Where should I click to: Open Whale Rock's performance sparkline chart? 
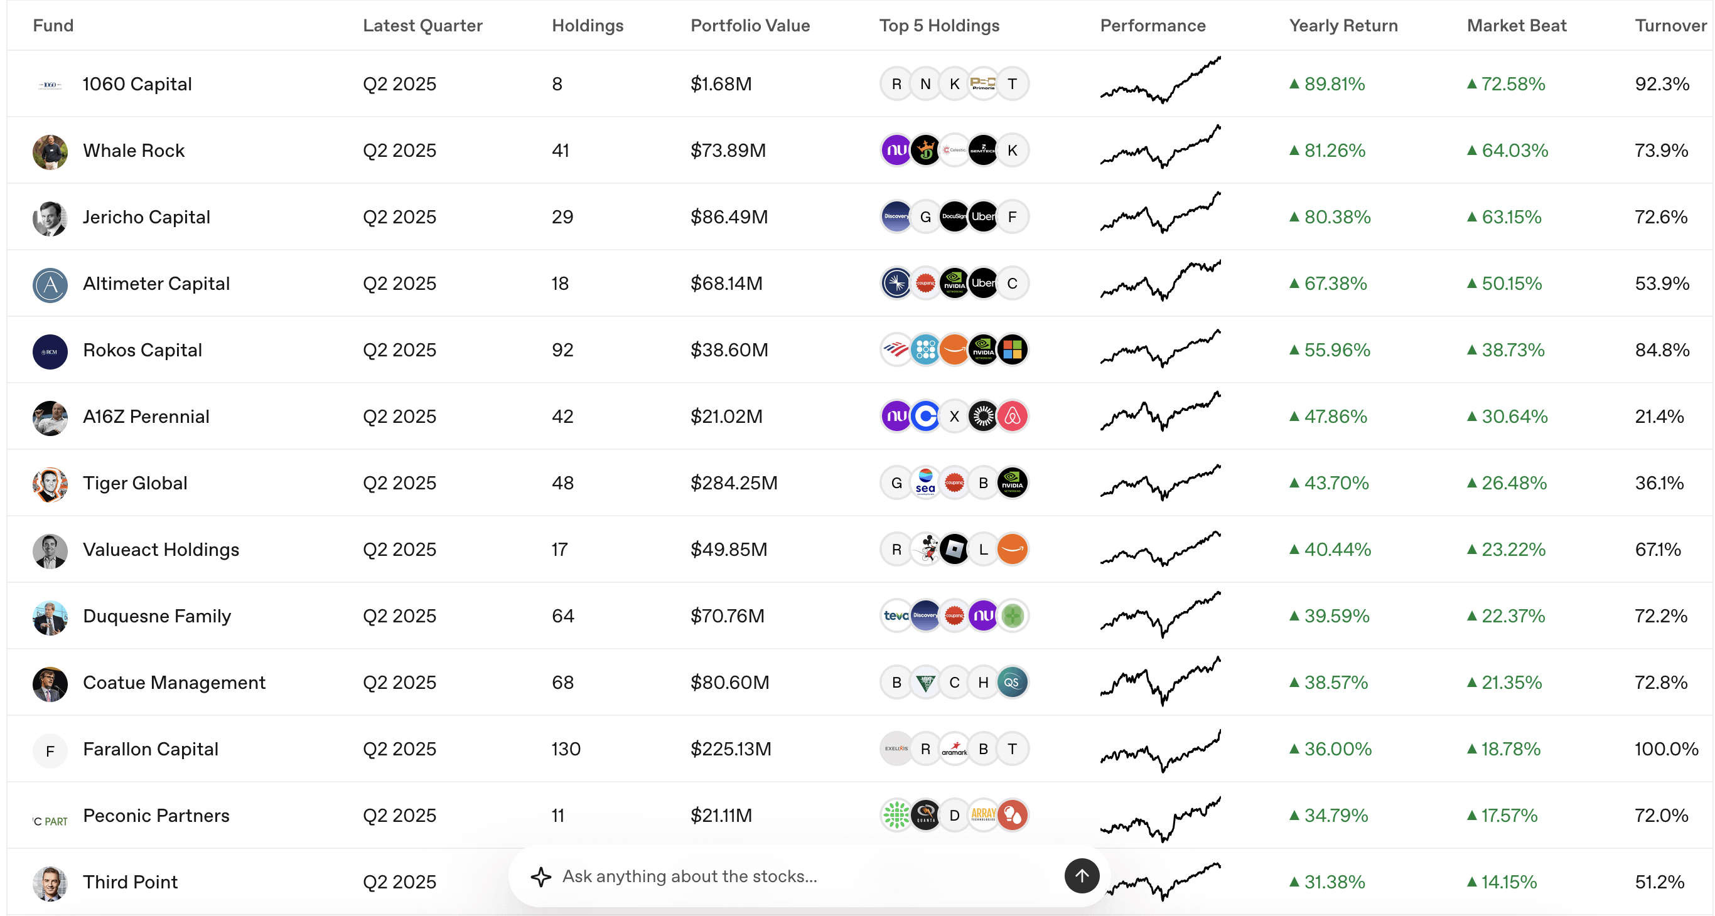click(x=1159, y=147)
